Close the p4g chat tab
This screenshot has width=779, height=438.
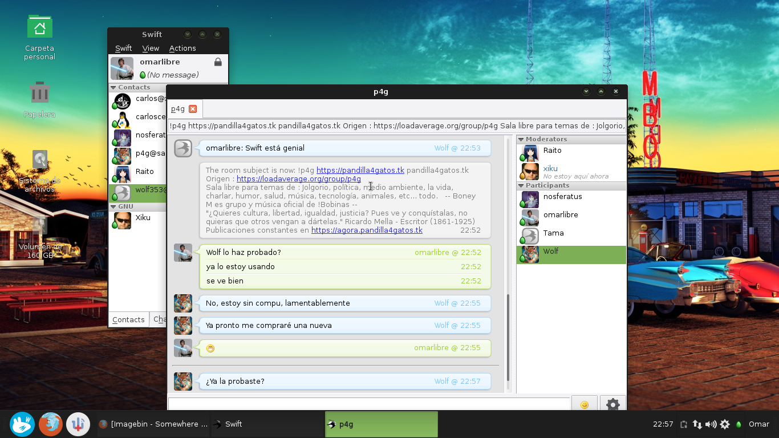[x=193, y=109]
